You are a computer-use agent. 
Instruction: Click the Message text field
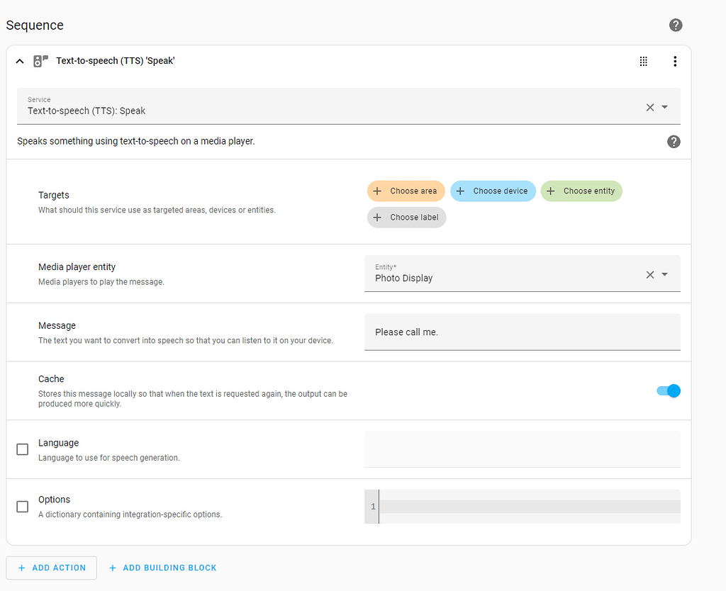click(x=523, y=332)
